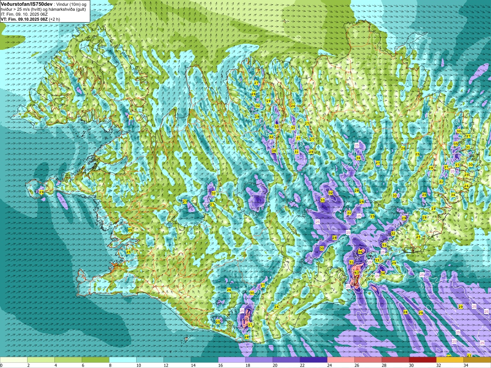Select the 8–10 m/s pale cyan legend swatch
The image size is (491, 368).
click(123, 360)
